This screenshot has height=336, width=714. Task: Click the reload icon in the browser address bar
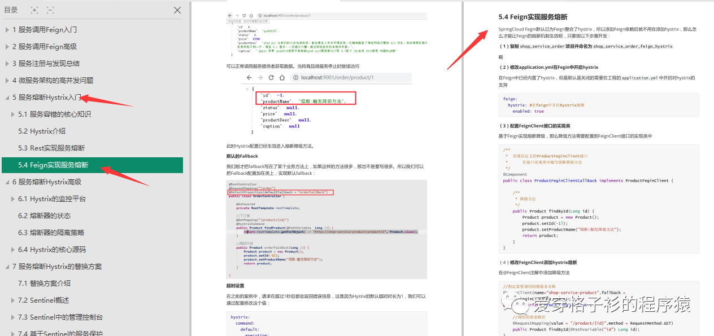click(271, 77)
